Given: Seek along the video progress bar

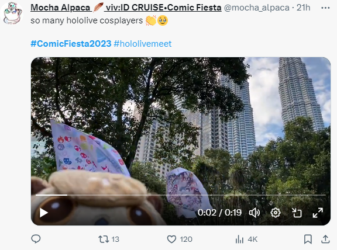Looking at the screenshot, I should (181, 195).
